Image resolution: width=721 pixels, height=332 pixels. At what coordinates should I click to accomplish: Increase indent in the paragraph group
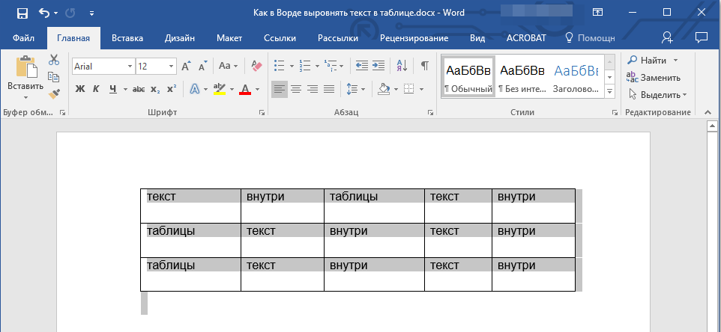coord(378,66)
